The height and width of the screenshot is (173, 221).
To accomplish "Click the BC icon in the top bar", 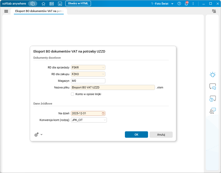I will tap(60, 4).
